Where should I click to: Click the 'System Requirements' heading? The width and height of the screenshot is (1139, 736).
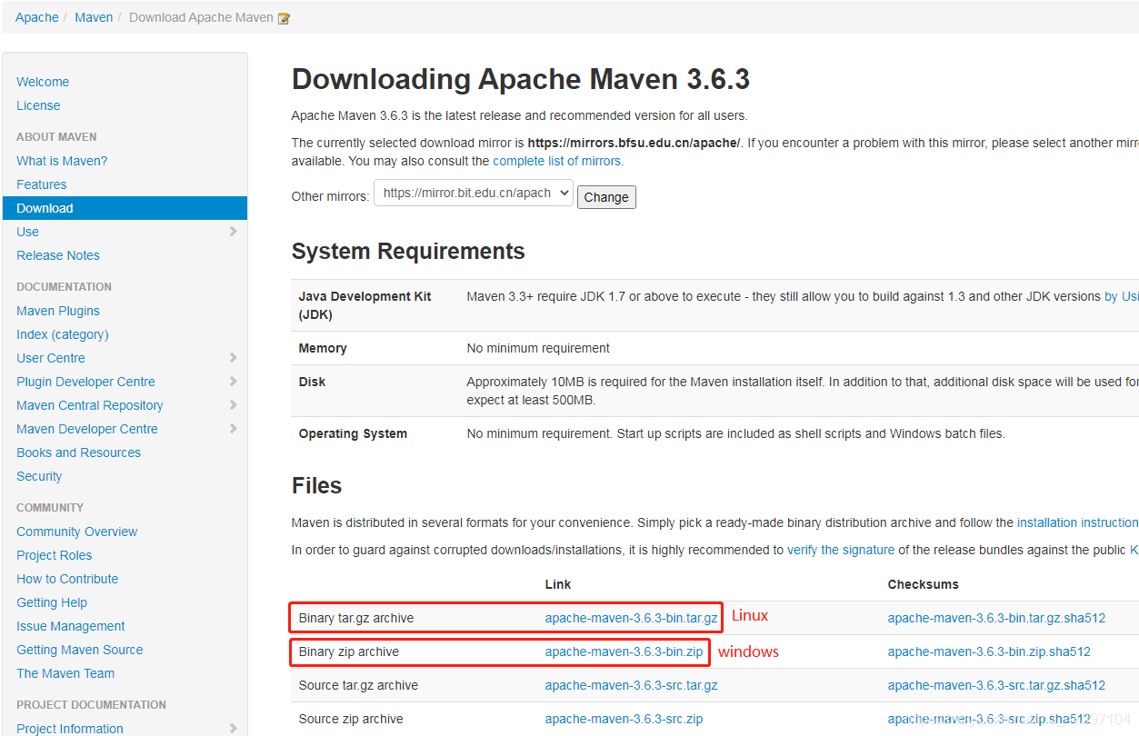click(x=408, y=252)
